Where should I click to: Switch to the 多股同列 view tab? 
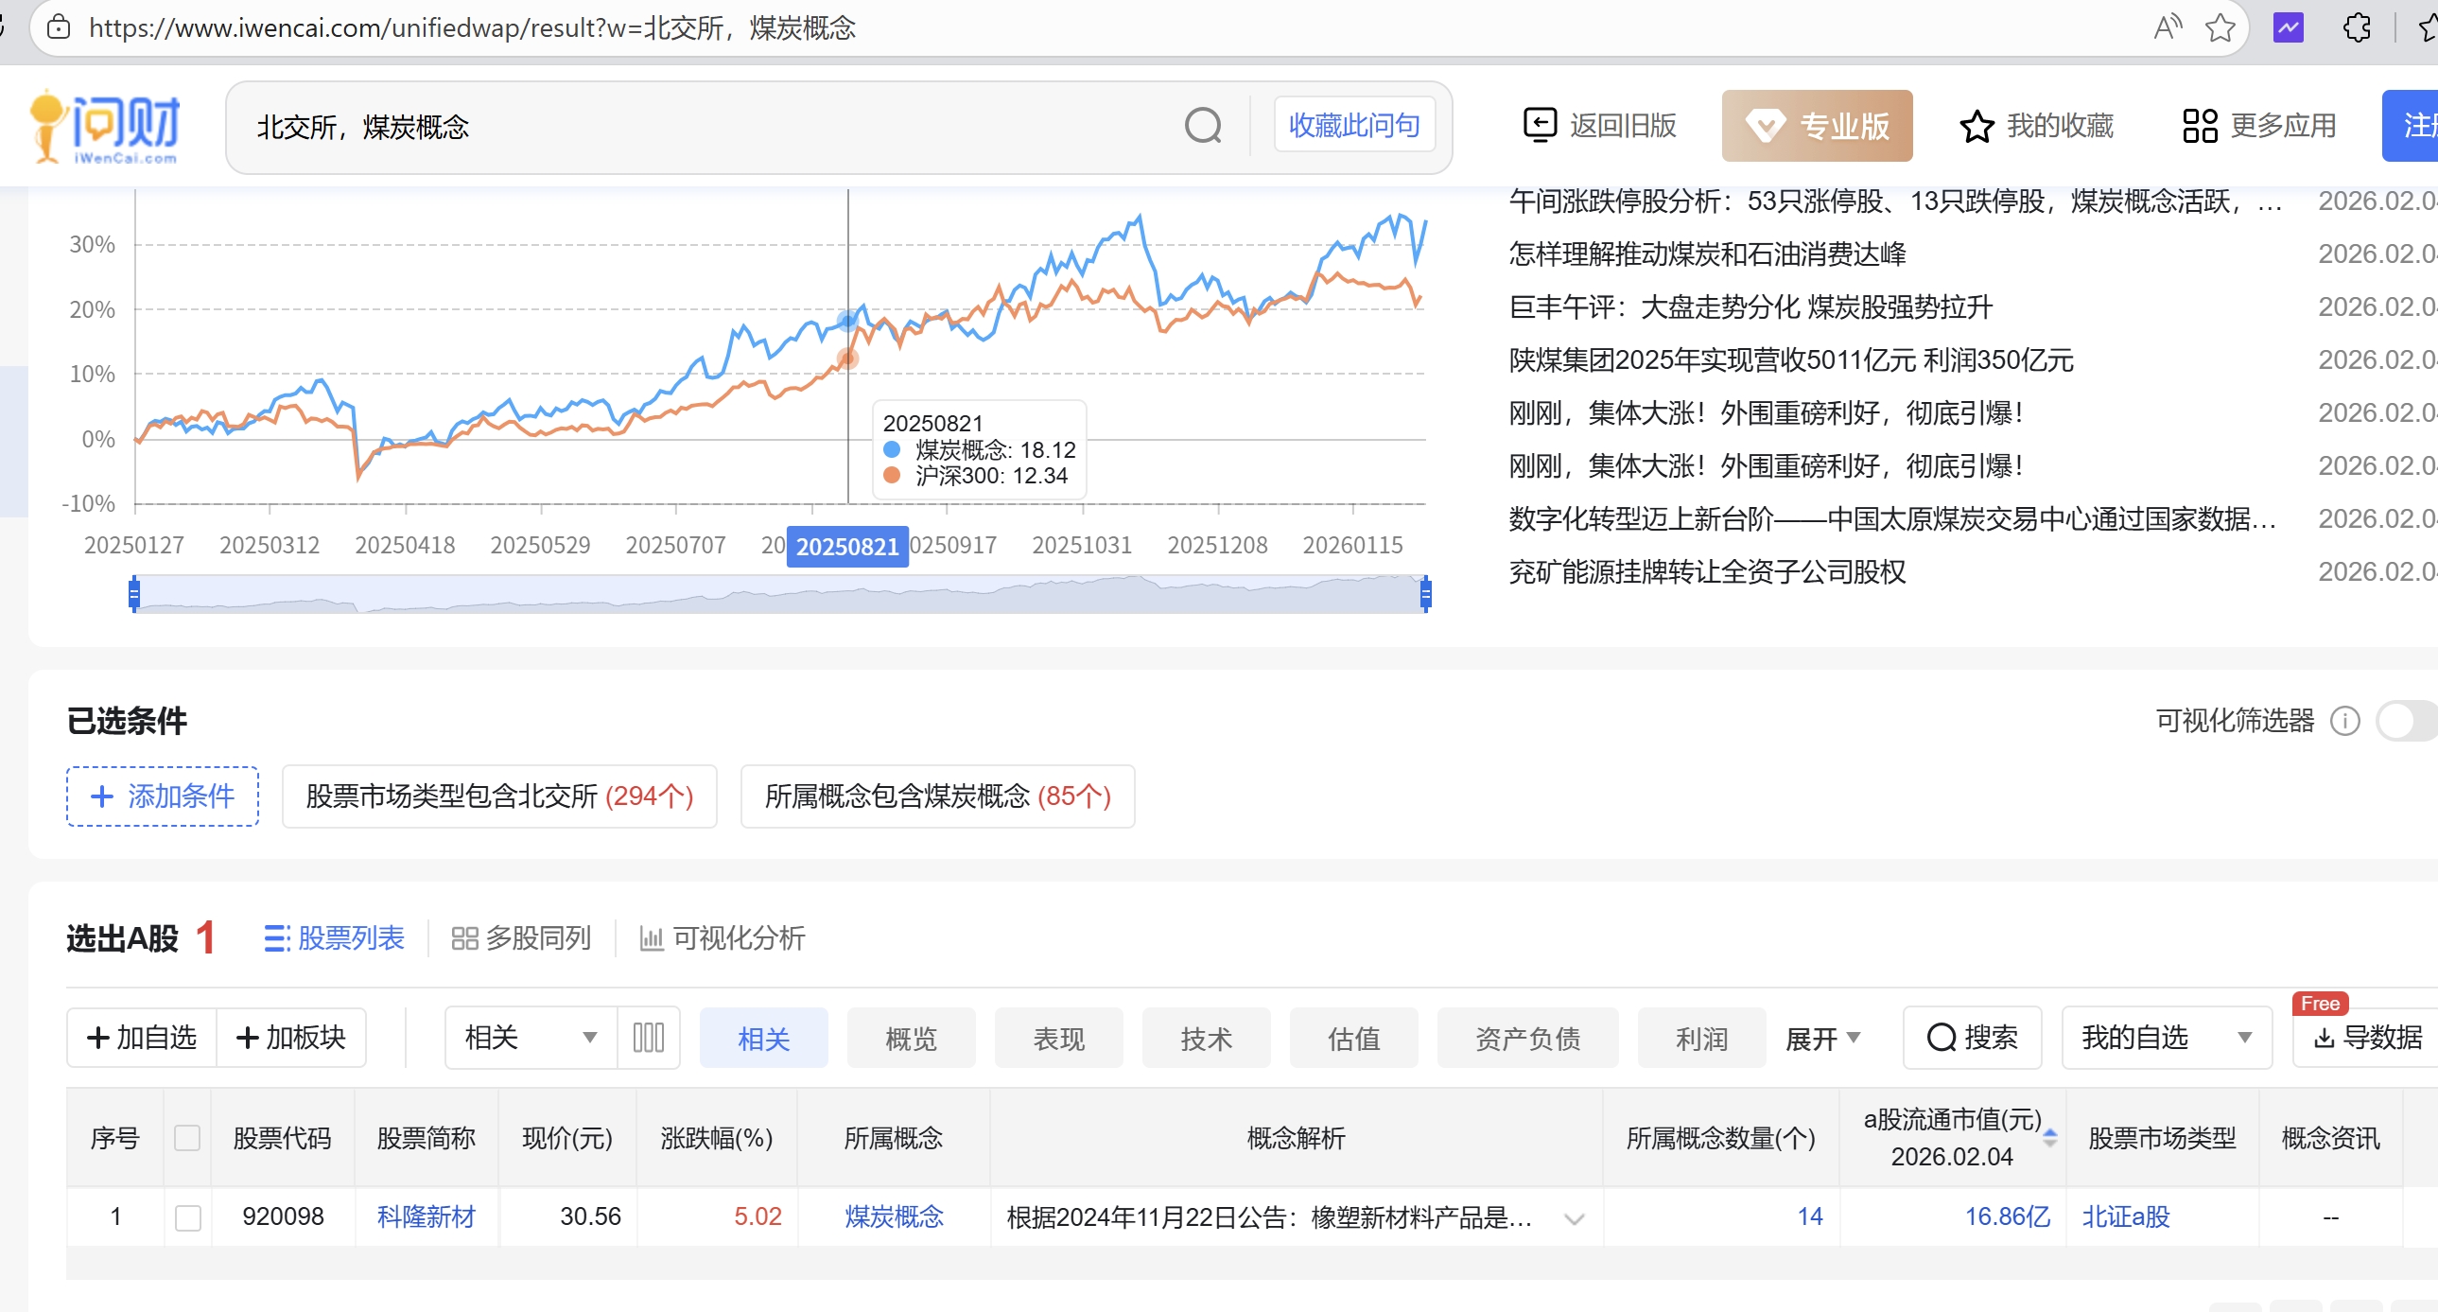tap(521, 938)
